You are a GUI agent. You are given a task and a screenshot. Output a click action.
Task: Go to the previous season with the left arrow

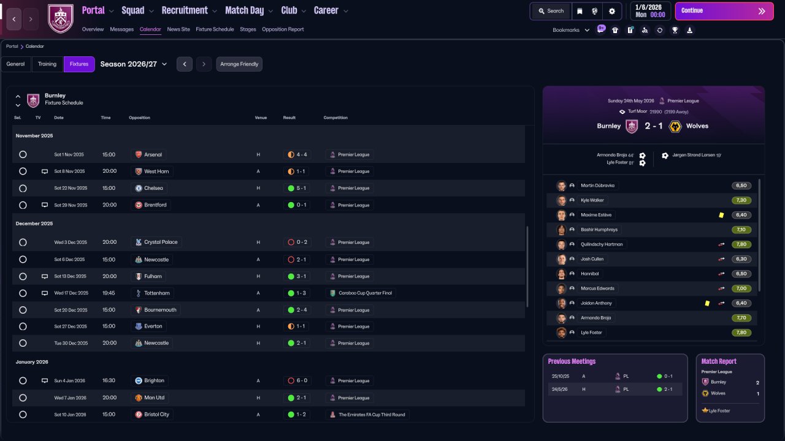coord(185,64)
